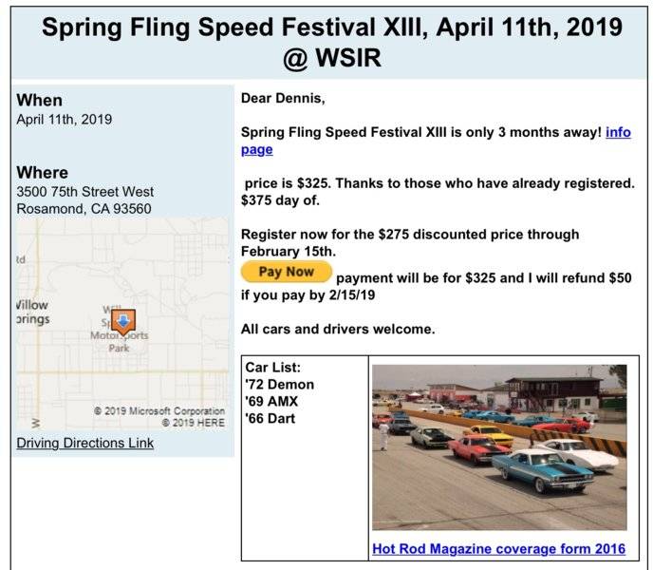Image resolution: width=653 pixels, height=570 pixels.
Task: Click the Where heading
Action: pos(43,173)
